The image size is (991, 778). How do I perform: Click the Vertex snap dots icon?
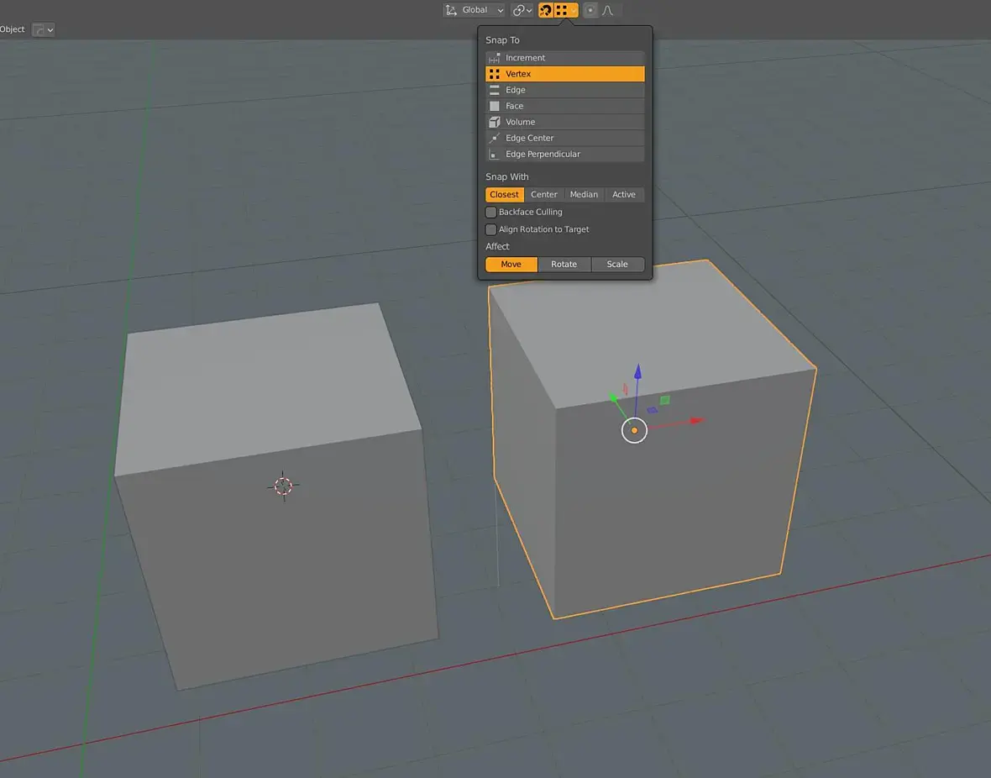[494, 74]
